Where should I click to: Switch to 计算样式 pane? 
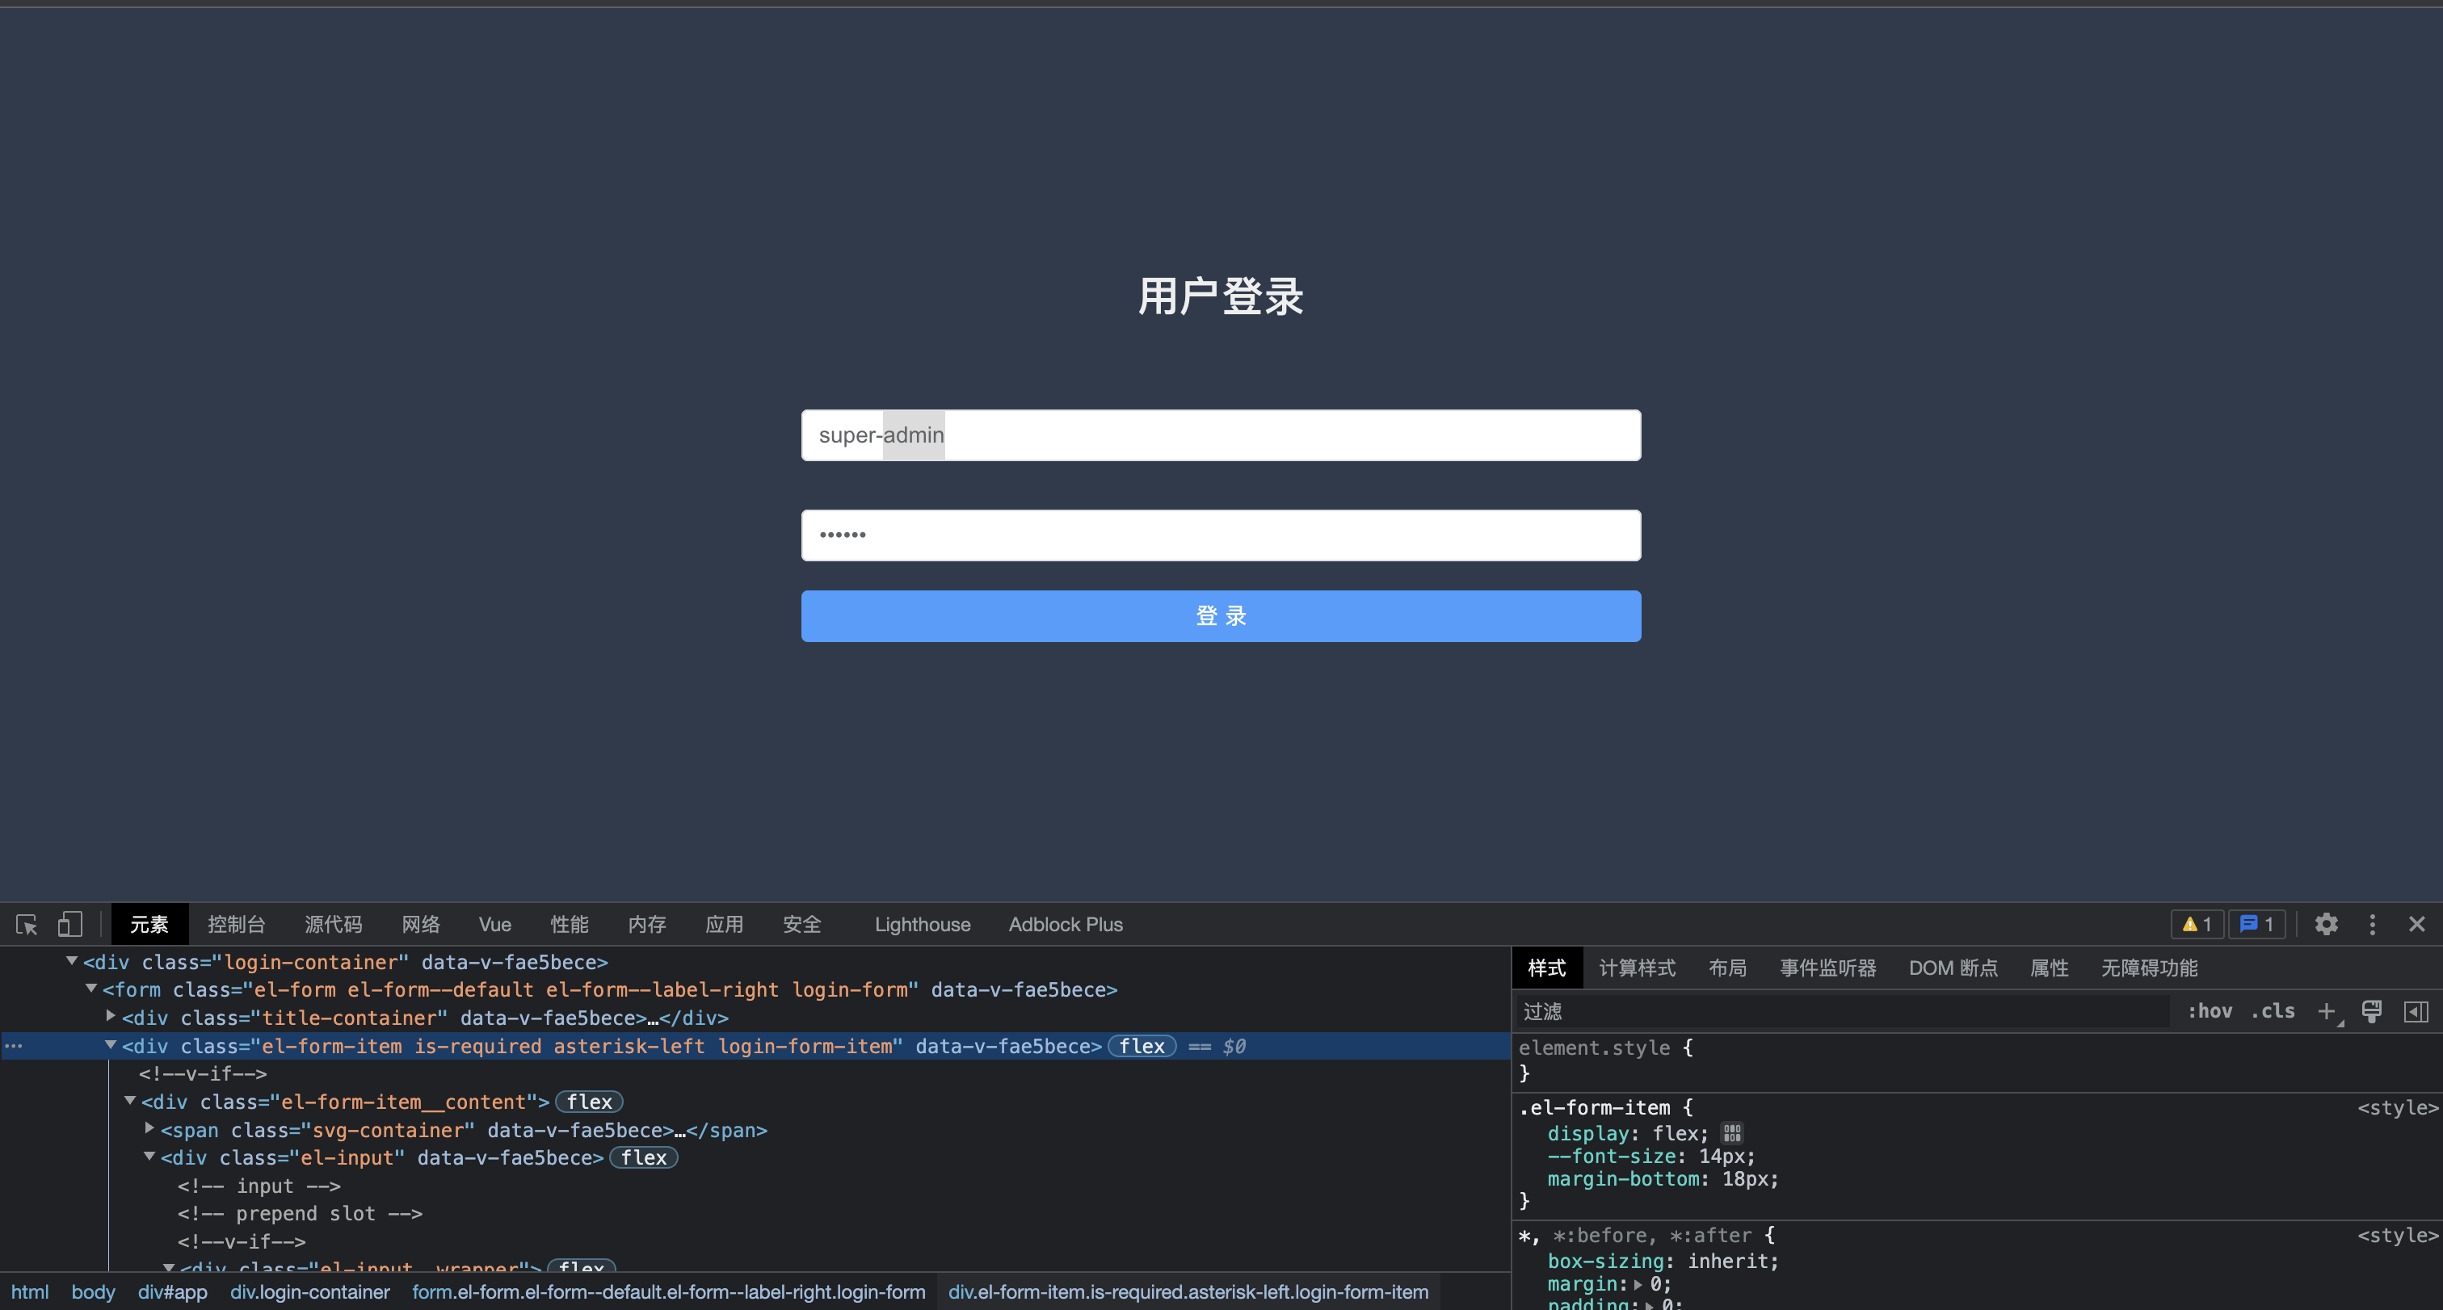coord(1637,968)
